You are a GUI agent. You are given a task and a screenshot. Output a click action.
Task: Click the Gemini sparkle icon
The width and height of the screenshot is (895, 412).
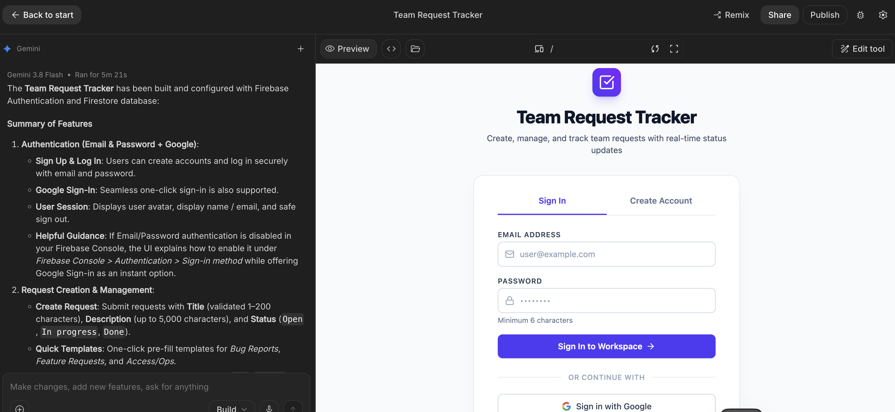point(7,49)
